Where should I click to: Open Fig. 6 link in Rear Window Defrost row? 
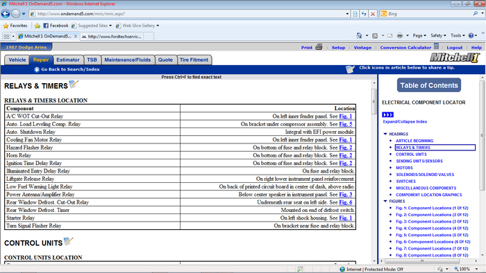coord(346,202)
